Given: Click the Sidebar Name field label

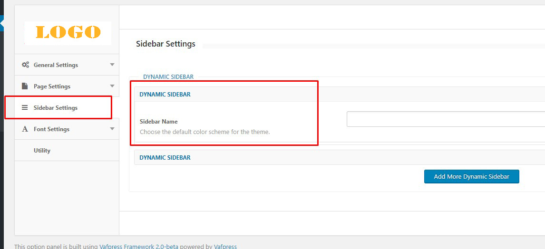Looking at the screenshot, I should click(x=158, y=122).
